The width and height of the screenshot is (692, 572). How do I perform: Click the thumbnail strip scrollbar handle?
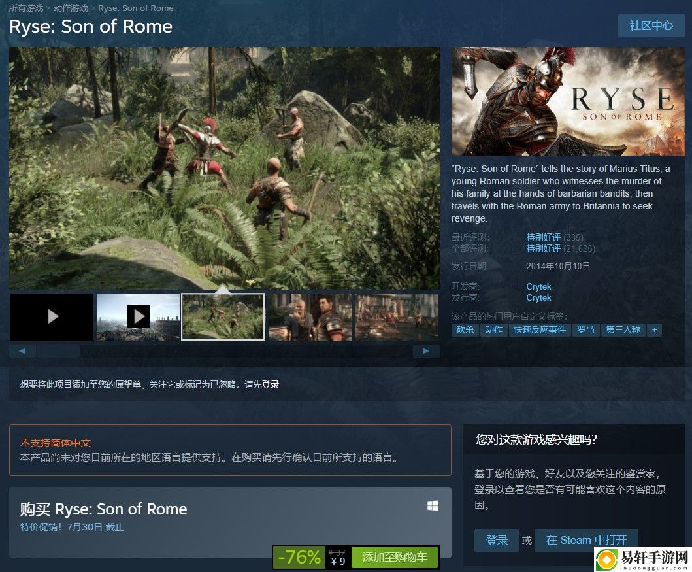point(58,351)
